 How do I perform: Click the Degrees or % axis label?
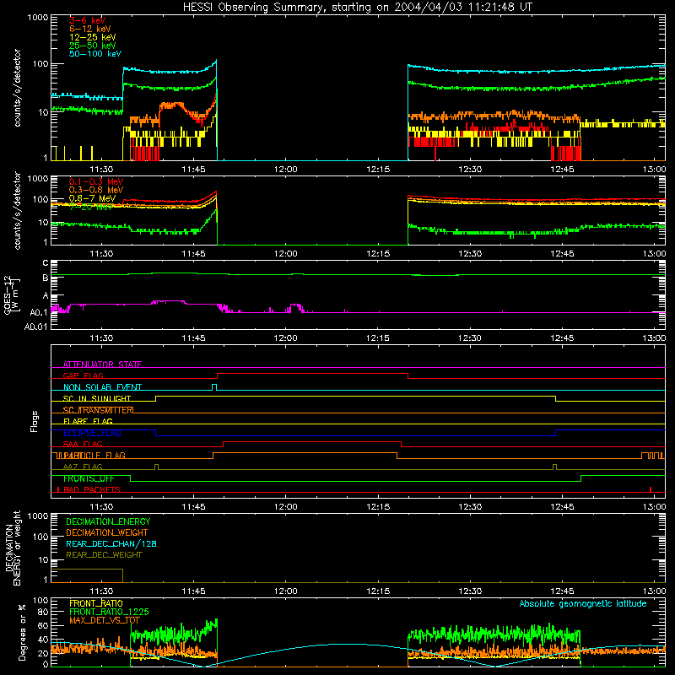click(x=22, y=632)
